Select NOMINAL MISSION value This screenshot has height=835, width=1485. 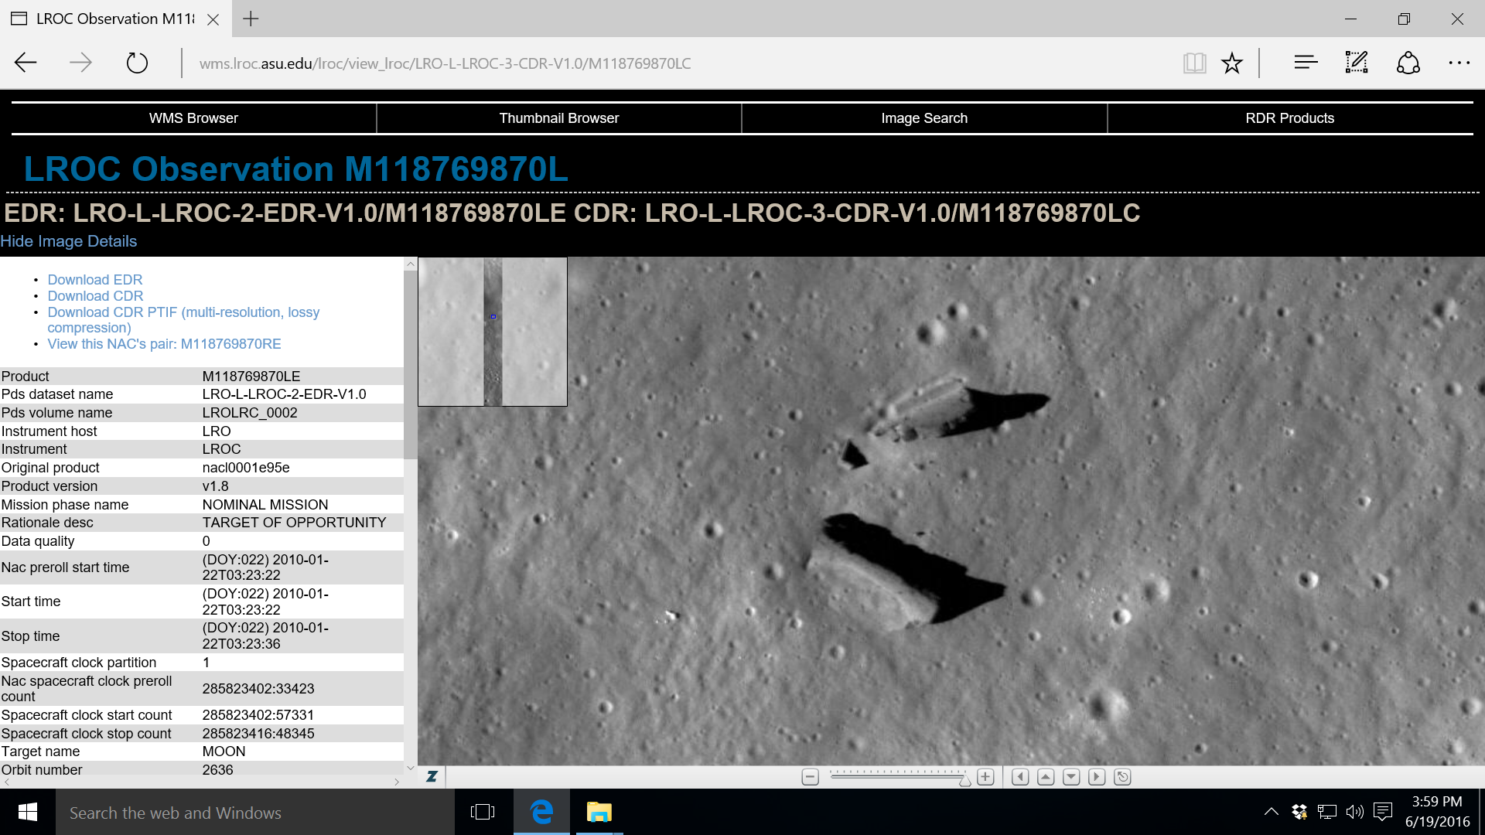pos(265,505)
